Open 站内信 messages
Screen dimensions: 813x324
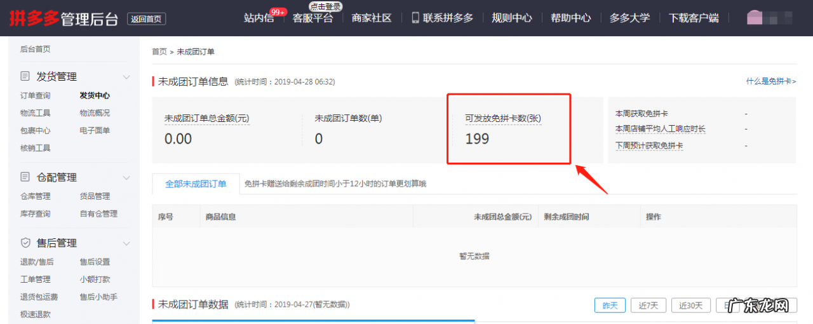[x=259, y=18]
